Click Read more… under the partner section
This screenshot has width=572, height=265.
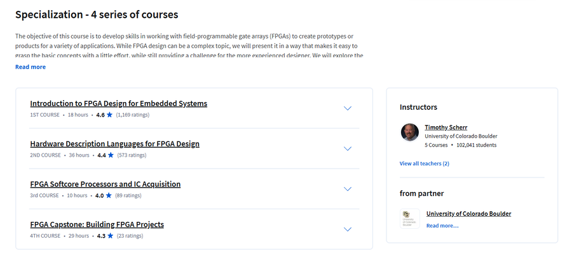coord(442,226)
